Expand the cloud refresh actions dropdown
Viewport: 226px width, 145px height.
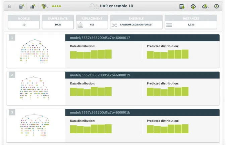pyautogui.click(x=205, y=6)
